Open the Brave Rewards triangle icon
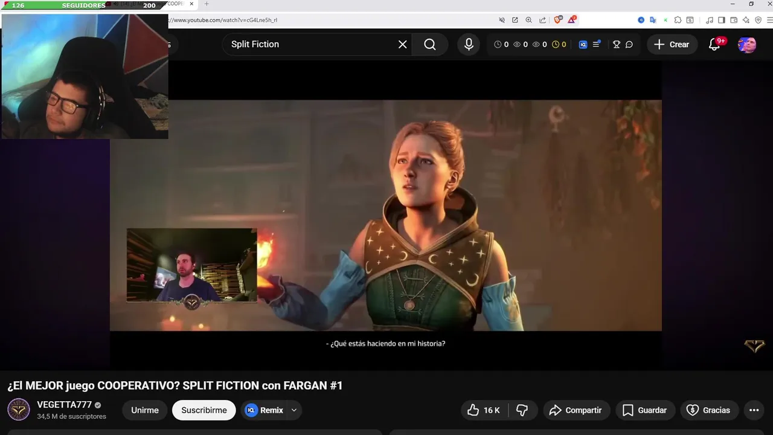This screenshot has width=773, height=435. 572,20
